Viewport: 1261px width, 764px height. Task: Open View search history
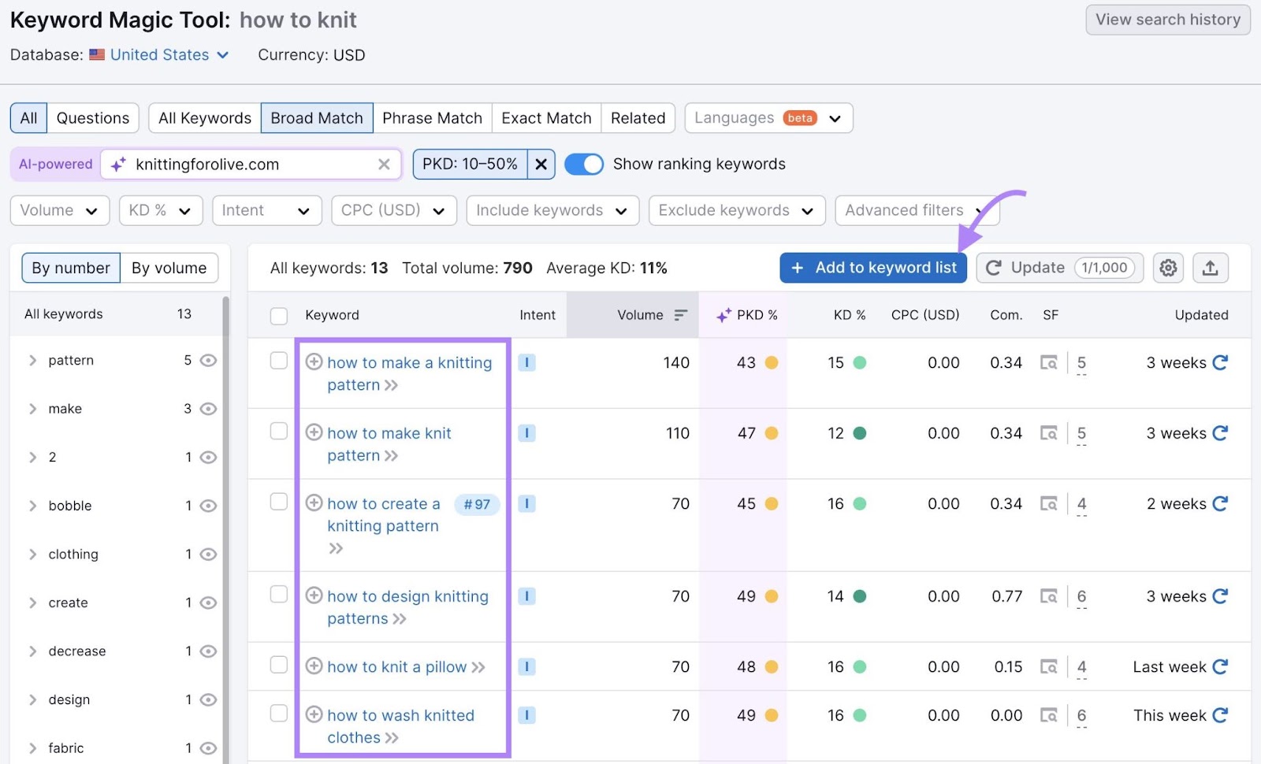click(x=1168, y=20)
